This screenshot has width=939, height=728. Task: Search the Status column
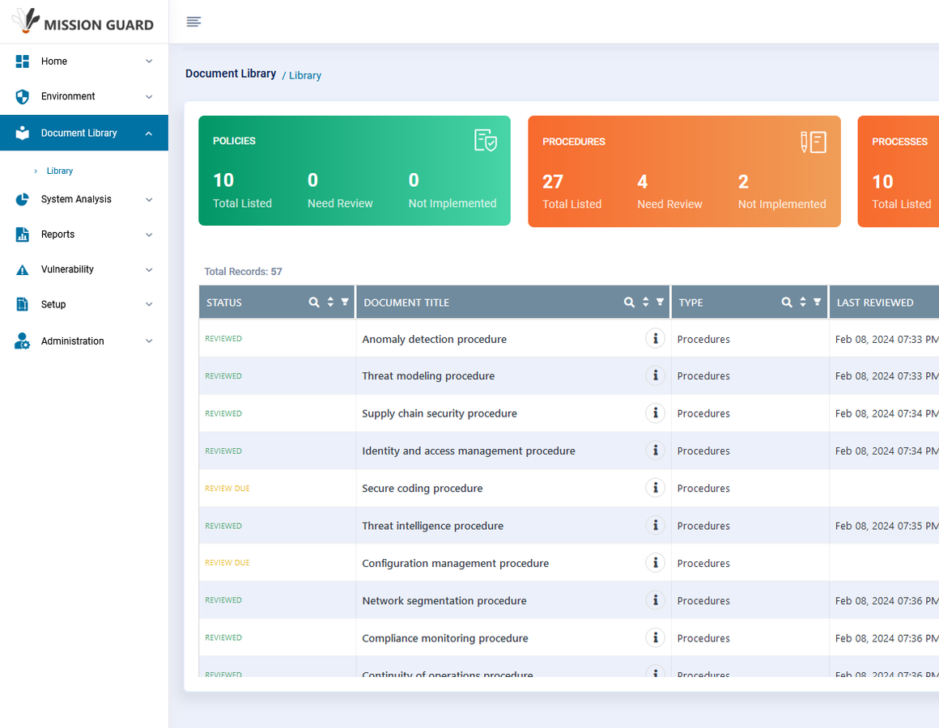pyautogui.click(x=314, y=302)
